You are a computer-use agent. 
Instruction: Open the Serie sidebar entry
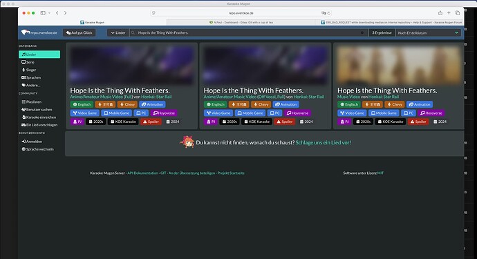(28, 62)
